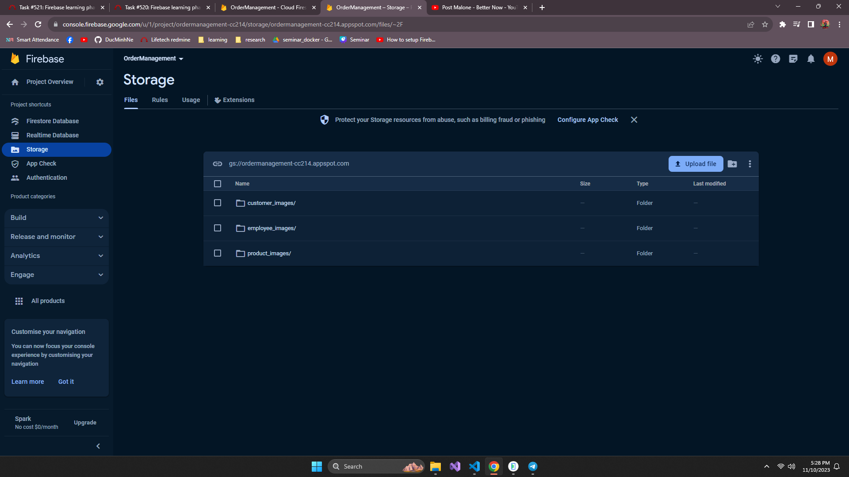Expand the Analytics category
The width and height of the screenshot is (849, 477).
(57, 256)
